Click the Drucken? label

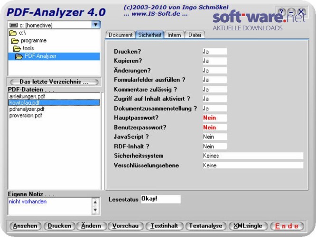(x=127, y=52)
